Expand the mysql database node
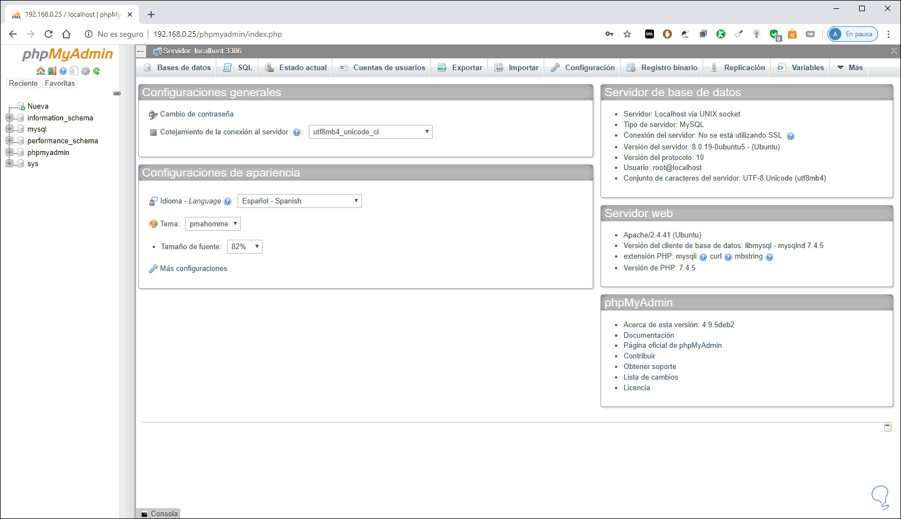901x519 pixels. (x=9, y=129)
